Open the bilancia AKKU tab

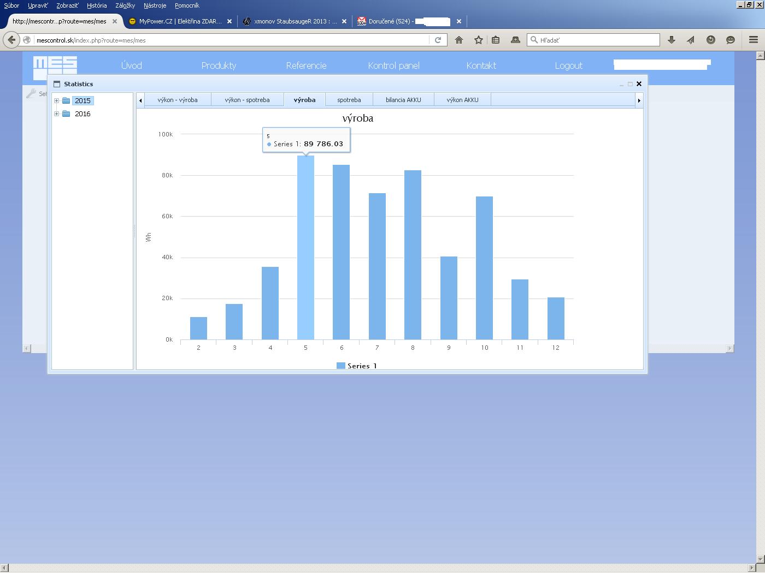pyautogui.click(x=403, y=100)
